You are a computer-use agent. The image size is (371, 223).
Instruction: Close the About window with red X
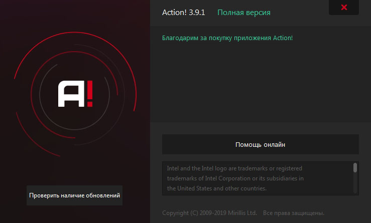344,8
